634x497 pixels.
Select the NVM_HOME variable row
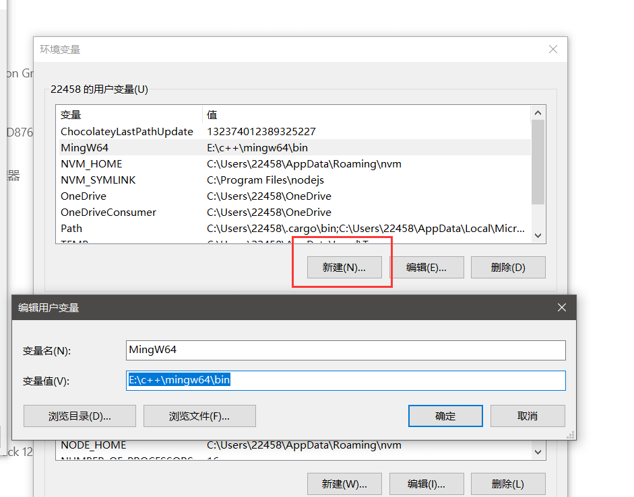pyautogui.click(x=92, y=164)
